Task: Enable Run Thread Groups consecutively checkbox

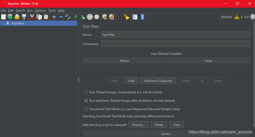Action: pyautogui.click(x=86, y=92)
